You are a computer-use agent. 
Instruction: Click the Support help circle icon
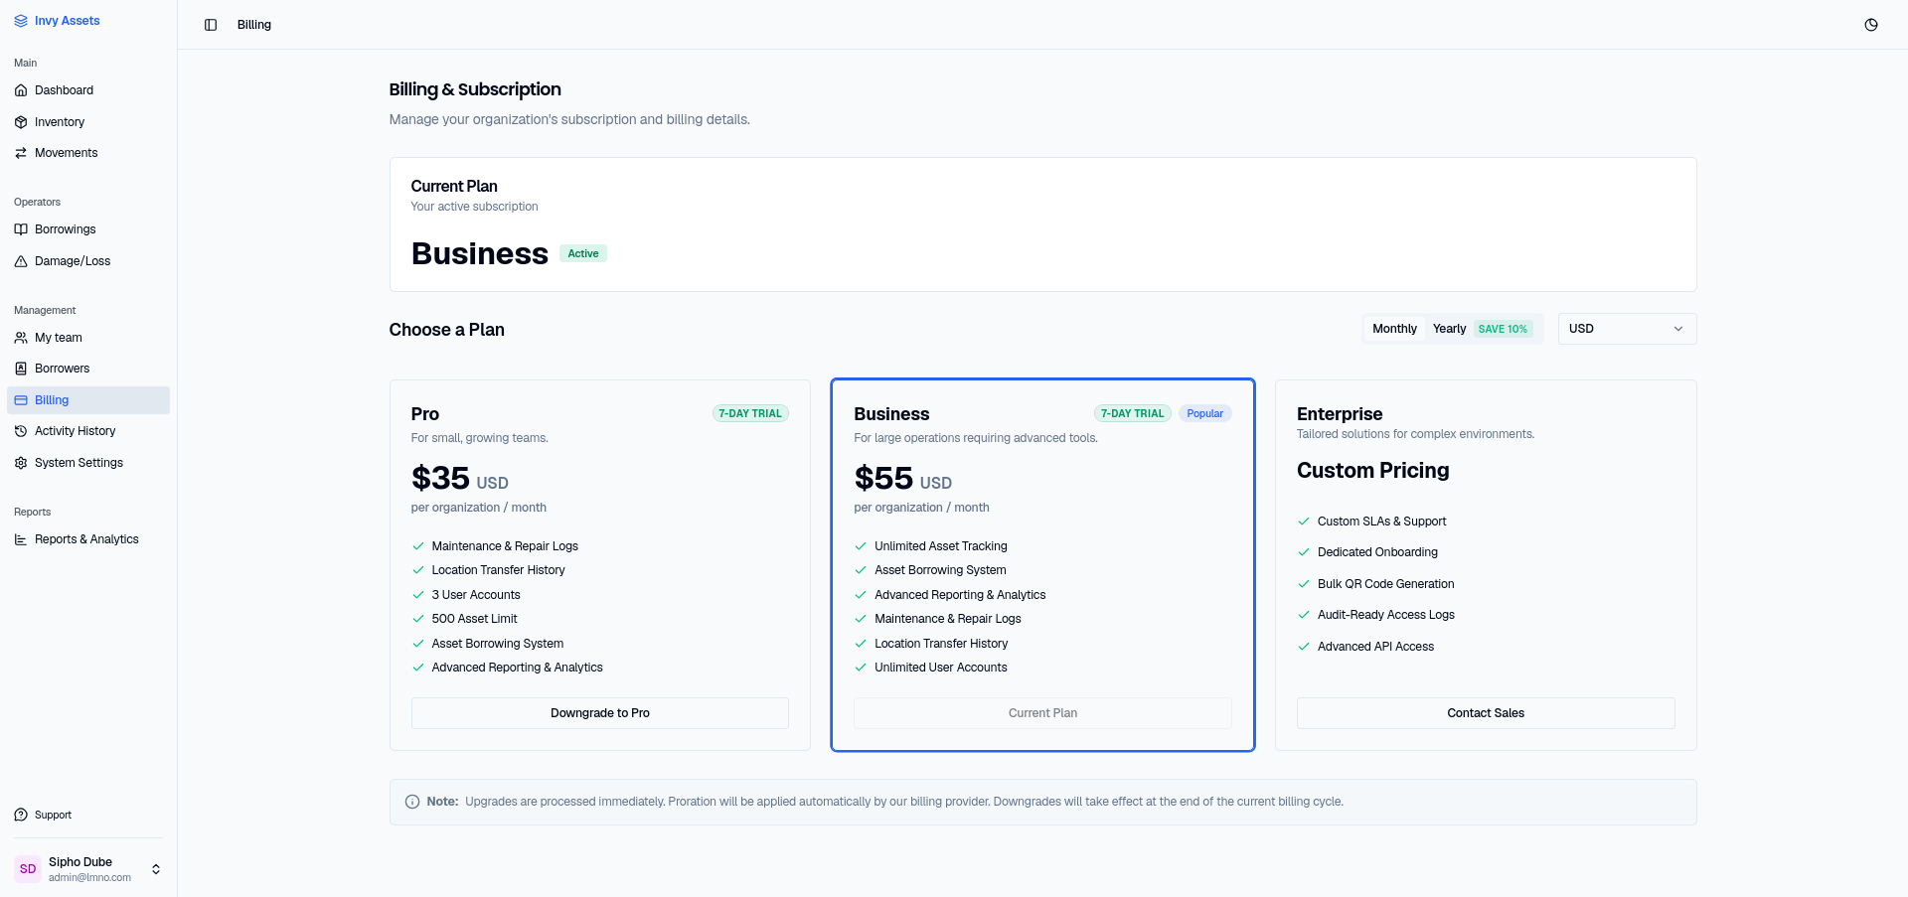point(21,815)
